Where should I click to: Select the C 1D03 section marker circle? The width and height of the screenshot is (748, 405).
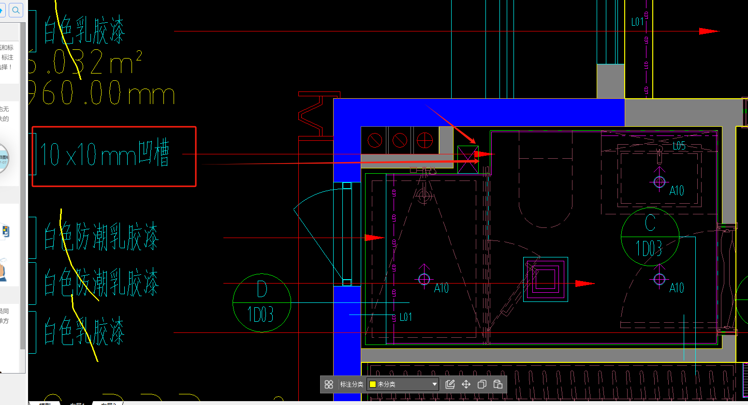coord(650,237)
